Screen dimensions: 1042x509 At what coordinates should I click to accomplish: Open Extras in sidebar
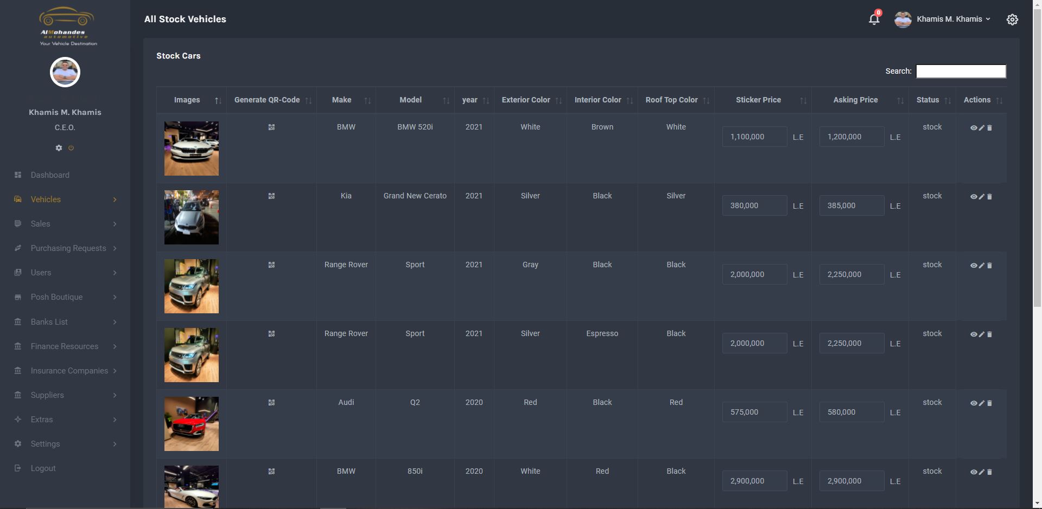[65, 420]
